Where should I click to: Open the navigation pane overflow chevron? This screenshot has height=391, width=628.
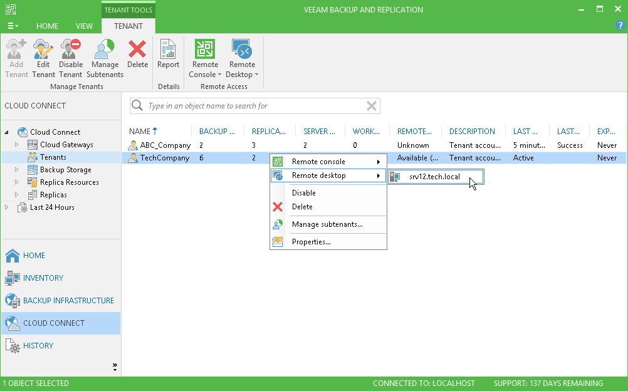point(115,367)
